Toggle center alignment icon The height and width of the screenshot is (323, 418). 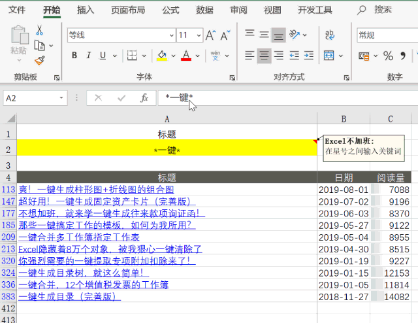coord(264,56)
